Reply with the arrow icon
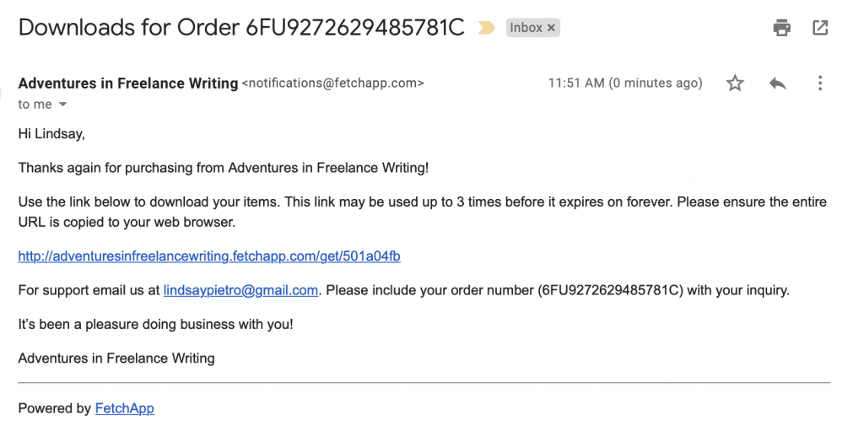Viewport: 864px width, 447px height. click(x=778, y=83)
